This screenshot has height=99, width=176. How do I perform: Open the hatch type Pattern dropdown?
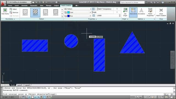coord(79,9)
